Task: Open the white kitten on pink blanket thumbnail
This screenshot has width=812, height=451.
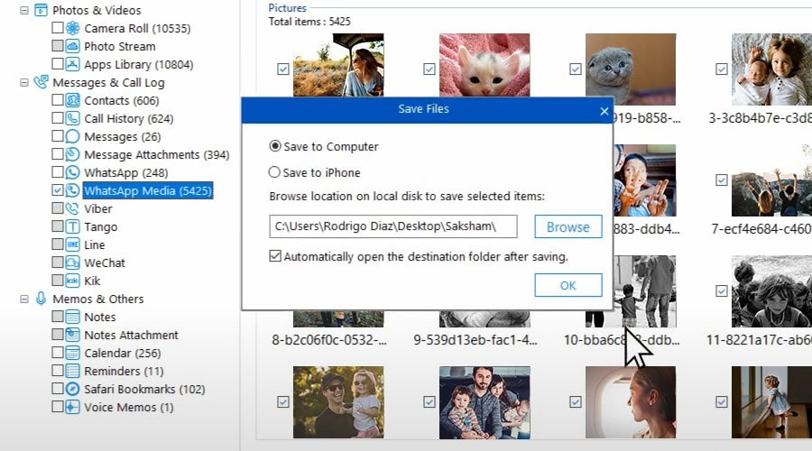Action: pyautogui.click(x=484, y=65)
